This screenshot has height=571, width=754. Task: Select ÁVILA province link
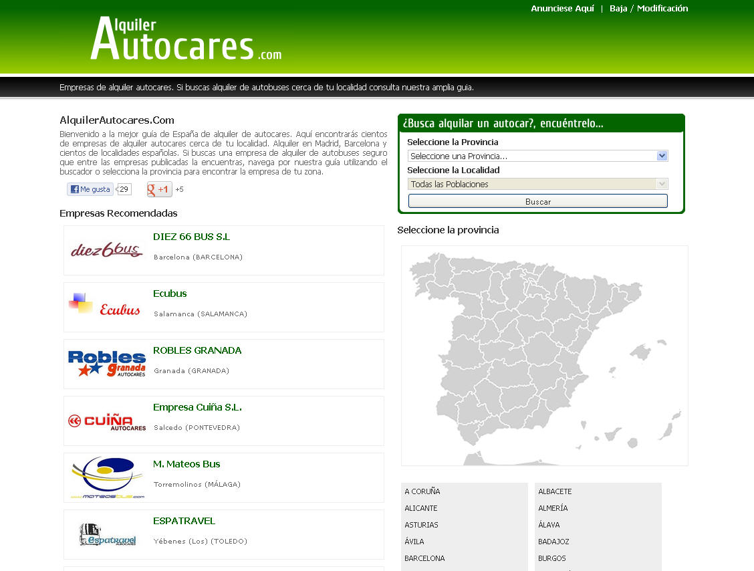click(x=414, y=541)
